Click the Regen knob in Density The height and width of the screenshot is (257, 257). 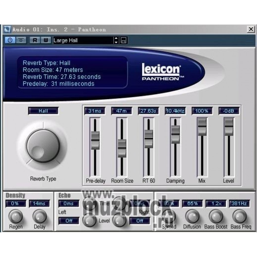(16, 216)
